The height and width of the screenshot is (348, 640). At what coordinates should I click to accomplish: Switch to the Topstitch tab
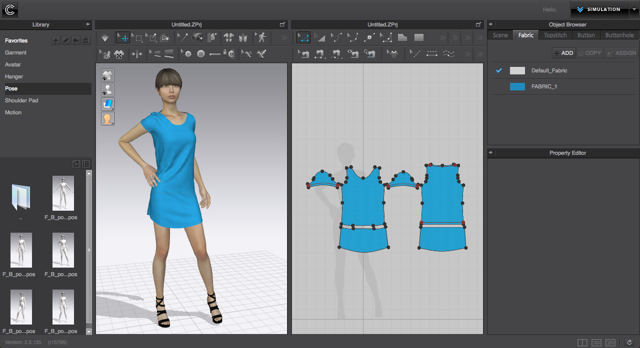[555, 35]
